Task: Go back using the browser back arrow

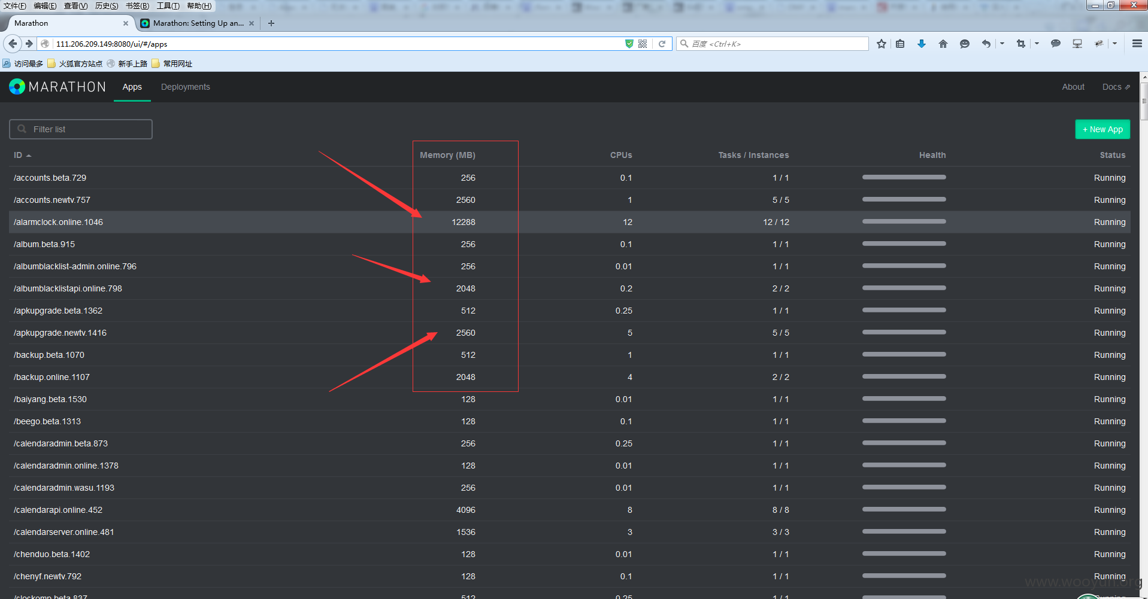Action: [13, 44]
